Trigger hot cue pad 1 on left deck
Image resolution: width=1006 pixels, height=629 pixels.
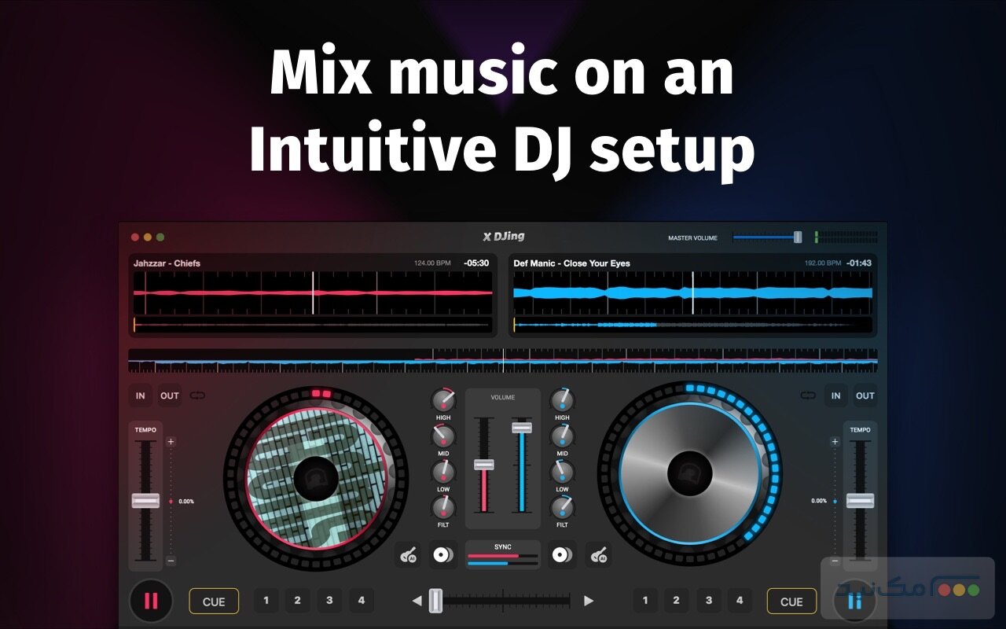[266, 600]
